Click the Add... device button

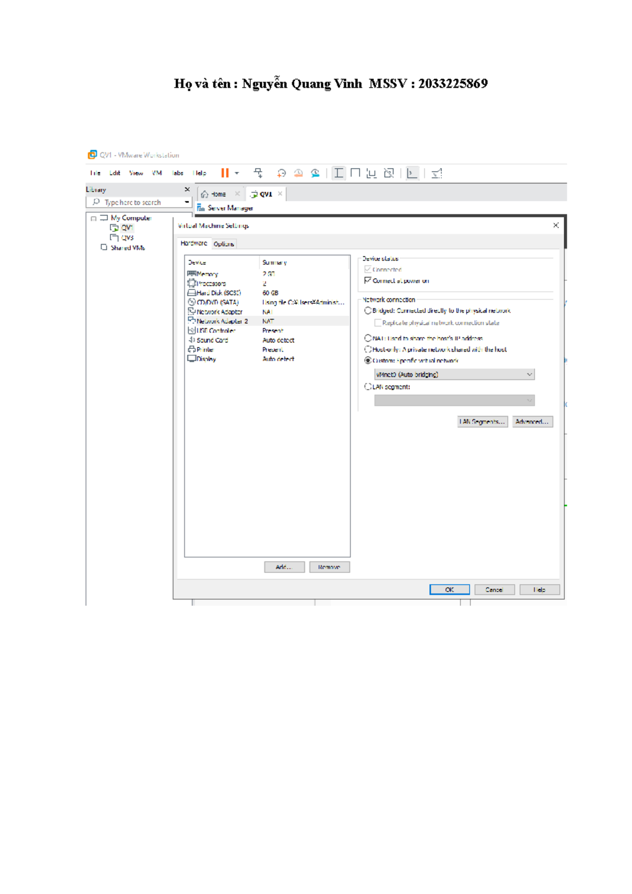pos(284,567)
